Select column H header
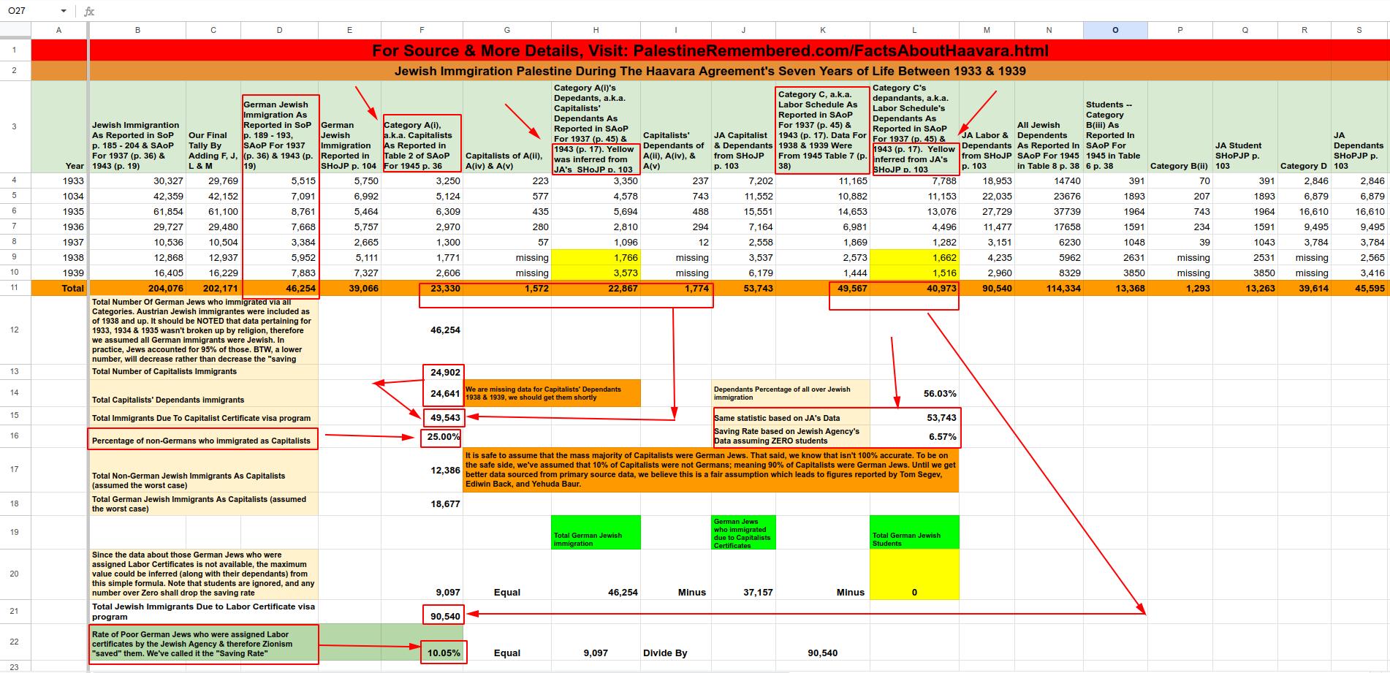The image size is (1390, 673). tap(596, 30)
